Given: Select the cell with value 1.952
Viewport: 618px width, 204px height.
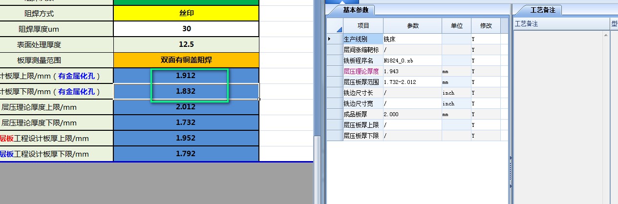Looking at the screenshot, I should (186, 138).
